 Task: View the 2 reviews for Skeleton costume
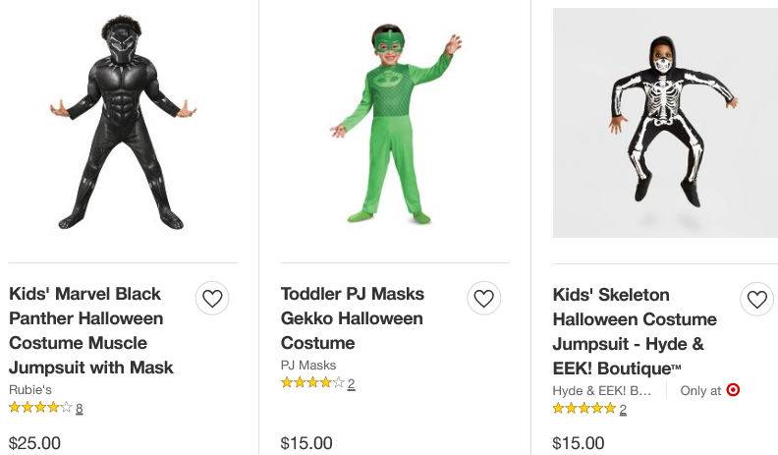pos(623,409)
